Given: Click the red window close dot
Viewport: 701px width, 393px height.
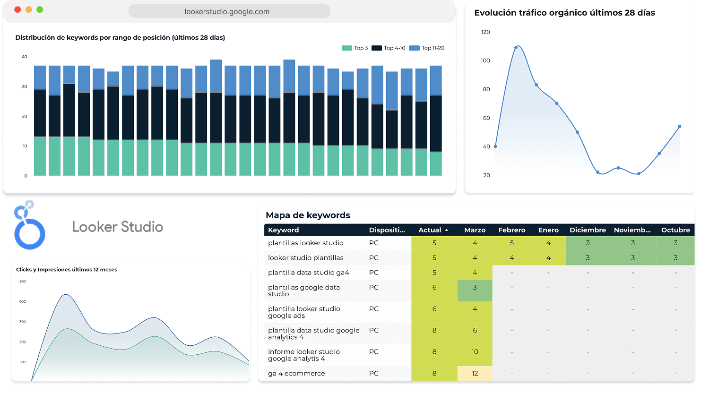Looking at the screenshot, I should point(17,9).
